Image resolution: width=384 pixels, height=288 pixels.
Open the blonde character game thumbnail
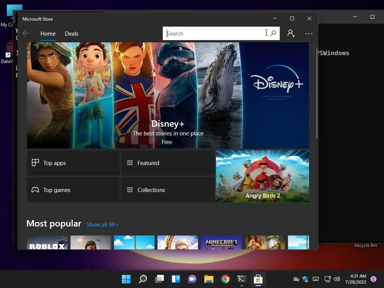coord(178,243)
